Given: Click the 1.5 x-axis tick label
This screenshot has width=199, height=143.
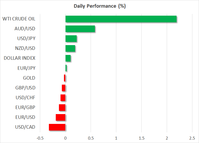Looking at the screenshot, I should pyautogui.click(x=141, y=138).
